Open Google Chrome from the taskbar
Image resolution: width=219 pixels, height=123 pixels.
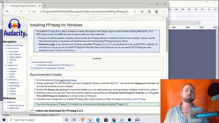[x=114, y=120]
